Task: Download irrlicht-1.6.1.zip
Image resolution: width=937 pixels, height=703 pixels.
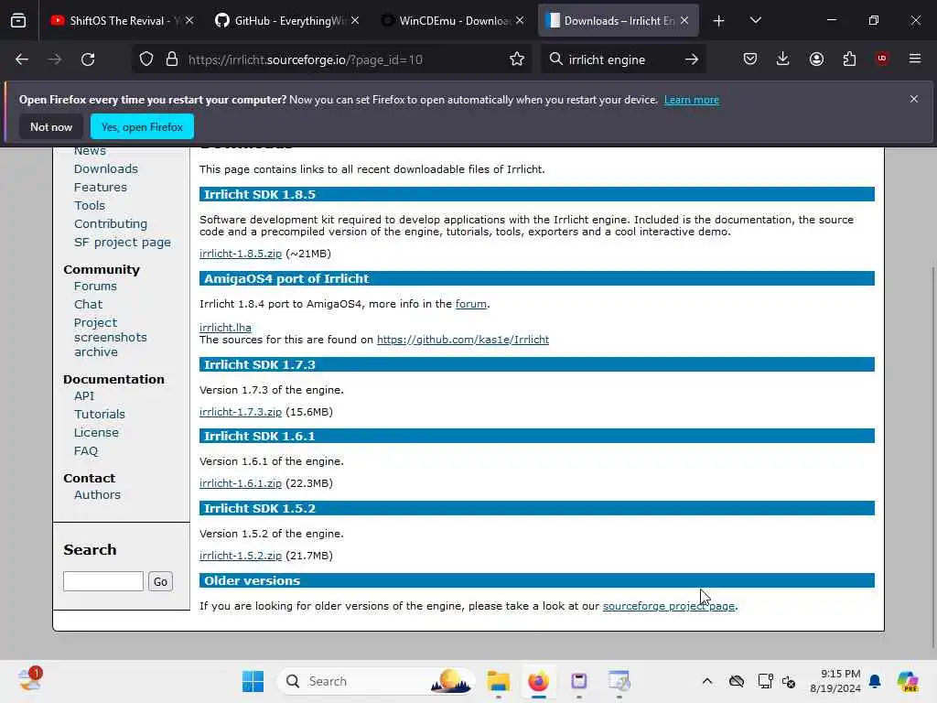Action: [241, 483]
